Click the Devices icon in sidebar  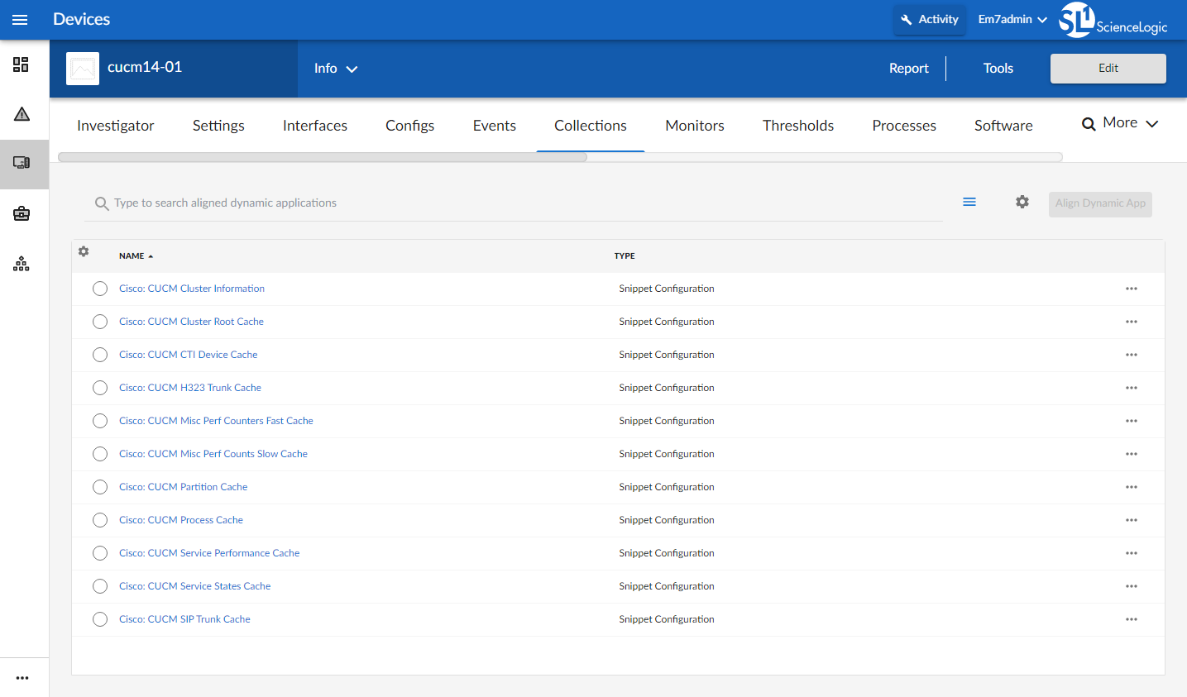click(22, 163)
